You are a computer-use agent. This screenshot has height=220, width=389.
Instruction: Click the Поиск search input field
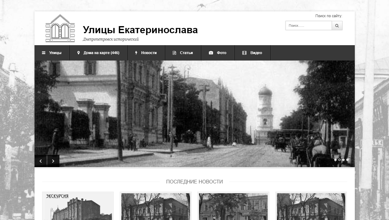pyautogui.click(x=309, y=26)
